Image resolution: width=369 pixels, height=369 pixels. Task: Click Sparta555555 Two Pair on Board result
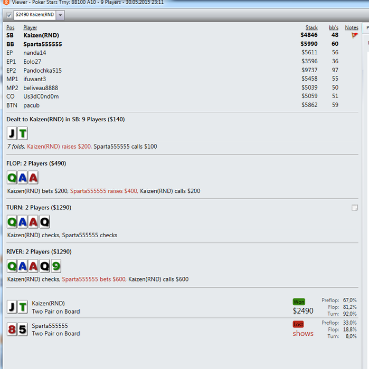[56, 334]
